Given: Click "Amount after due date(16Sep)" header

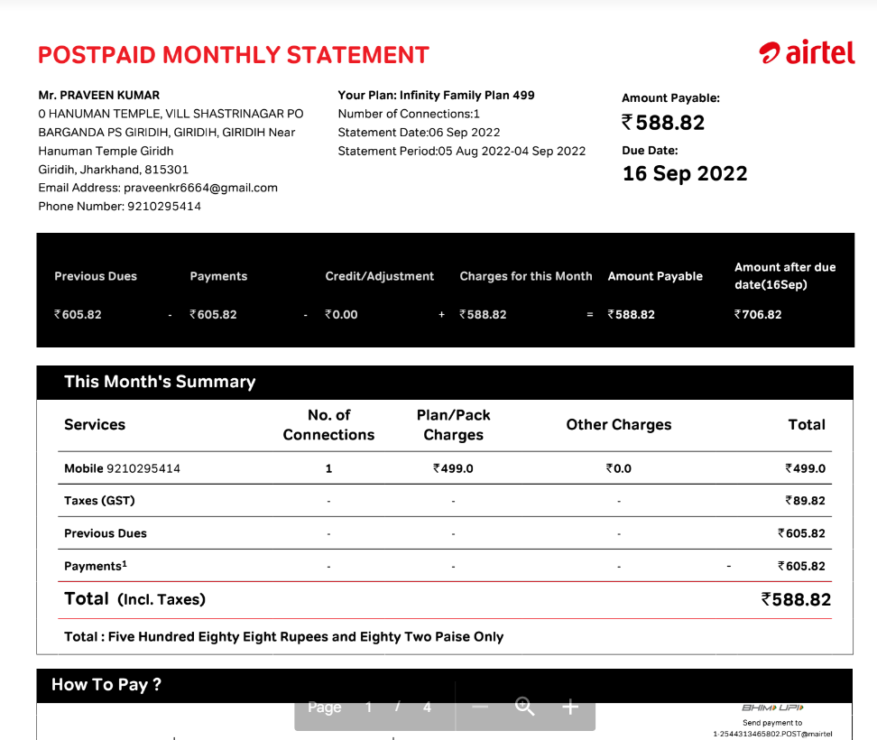Looking at the screenshot, I should (785, 276).
